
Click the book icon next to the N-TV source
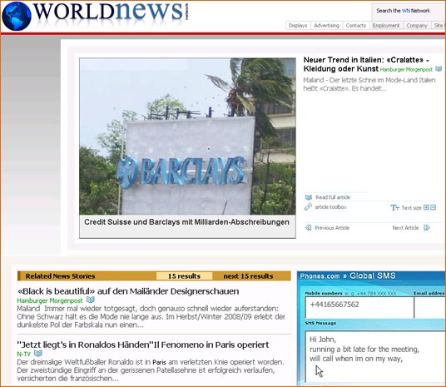(38, 354)
